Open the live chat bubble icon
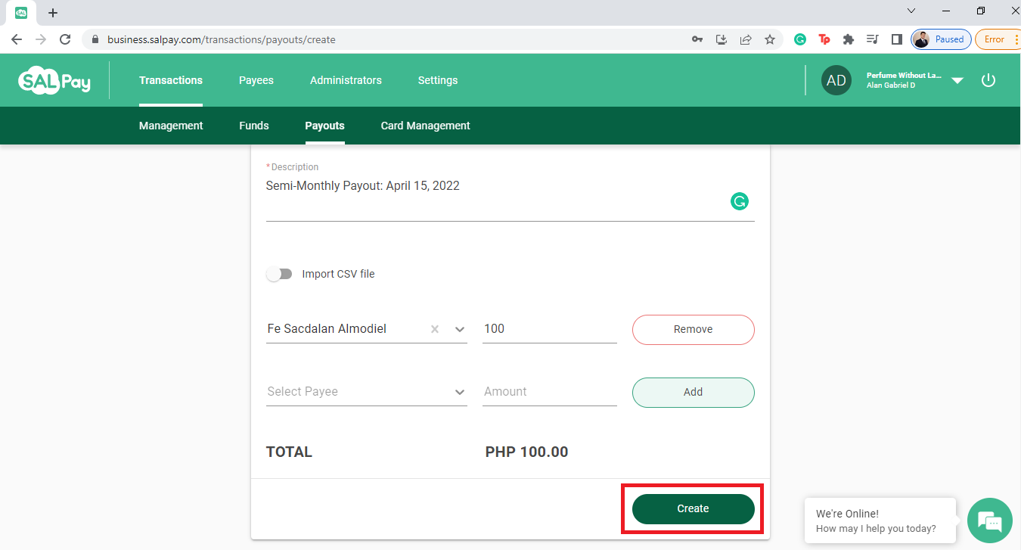 [989, 520]
